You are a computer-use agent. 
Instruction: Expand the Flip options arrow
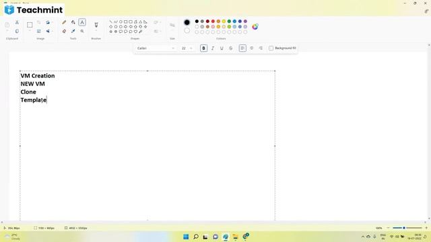click(x=53, y=32)
